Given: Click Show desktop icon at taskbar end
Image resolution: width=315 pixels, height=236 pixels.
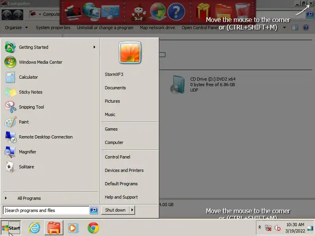Looking at the screenshot, I should 310,228.
